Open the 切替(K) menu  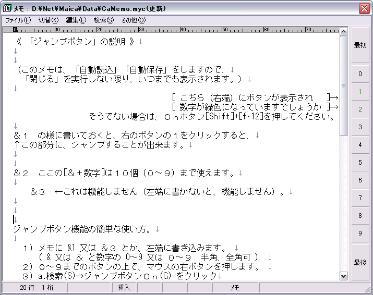coord(49,20)
